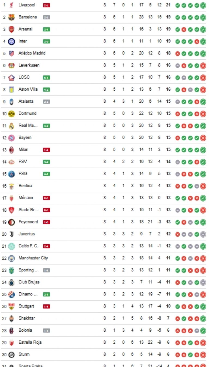209x367 pixels.
Task: Click Celtic's red 2-4 score badge
Action: coord(47,246)
